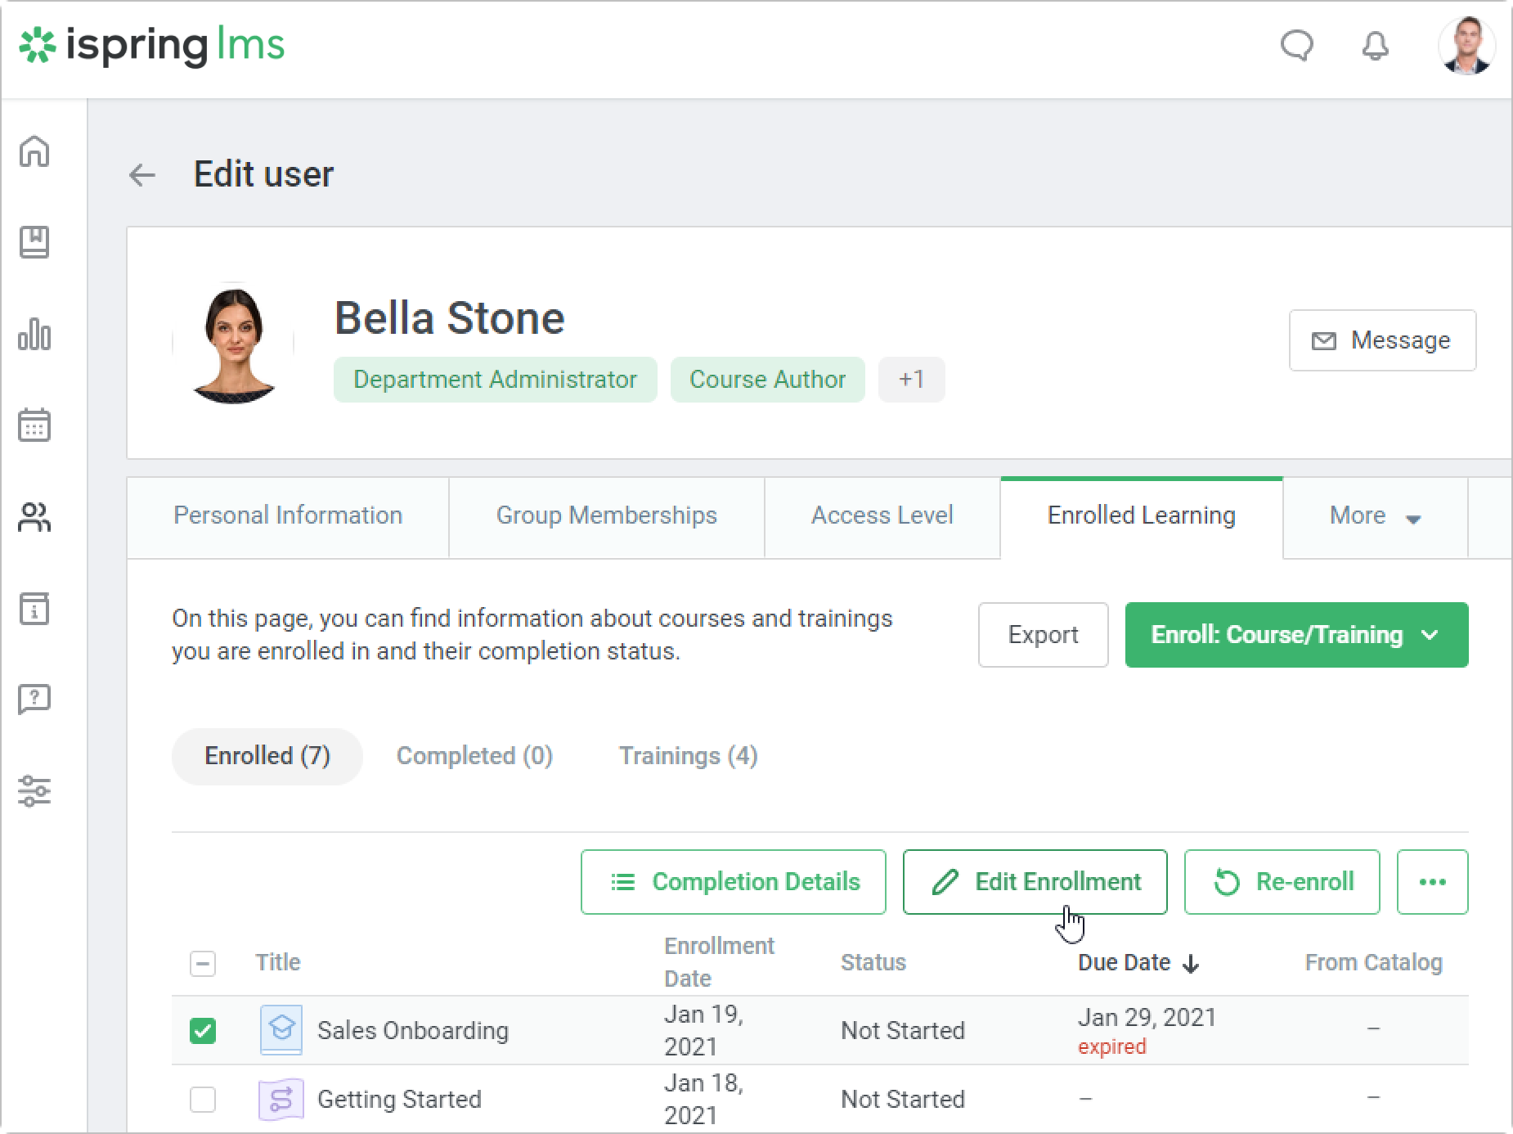Screen dimensions: 1513x1134
Task: Expand the More tab dropdown
Action: pyautogui.click(x=1375, y=515)
